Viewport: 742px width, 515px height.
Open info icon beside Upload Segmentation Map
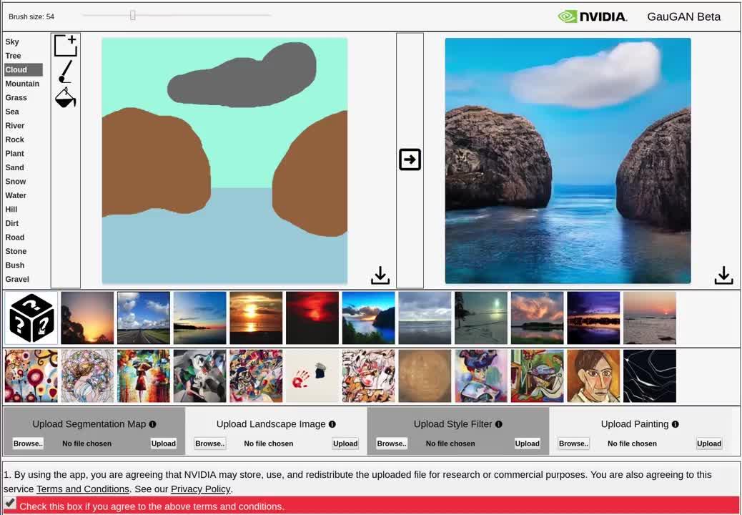(x=152, y=424)
